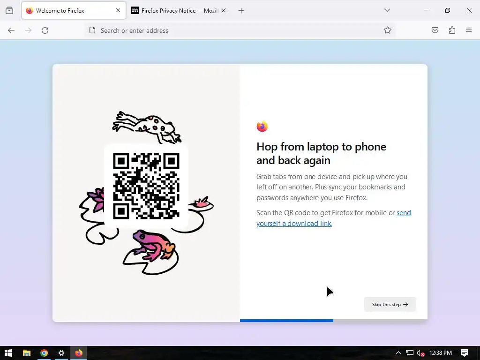Click the forward navigation arrow
Viewport: 480px width, 360px height.
[x=28, y=30]
